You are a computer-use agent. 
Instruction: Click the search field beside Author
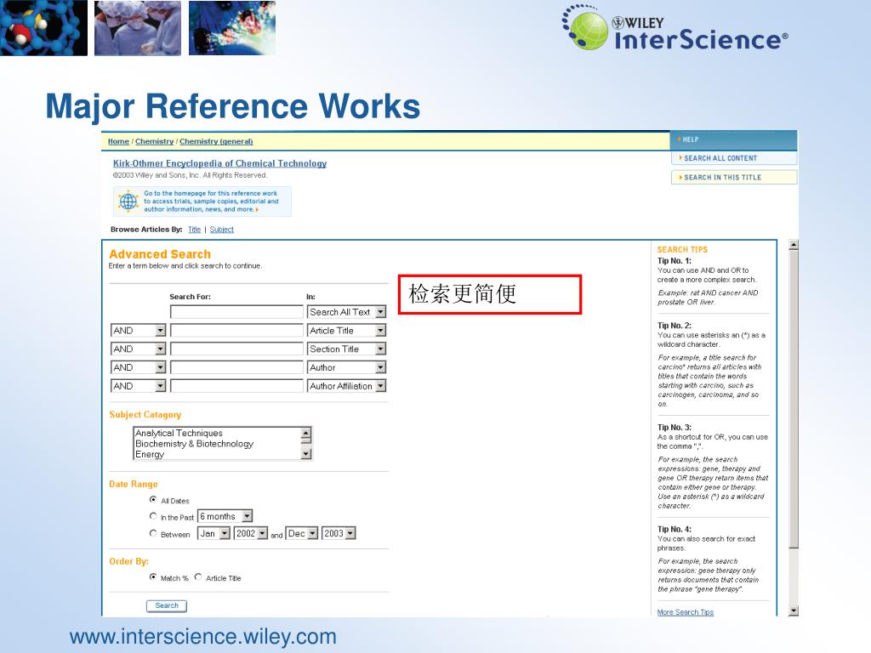click(x=236, y=367)
